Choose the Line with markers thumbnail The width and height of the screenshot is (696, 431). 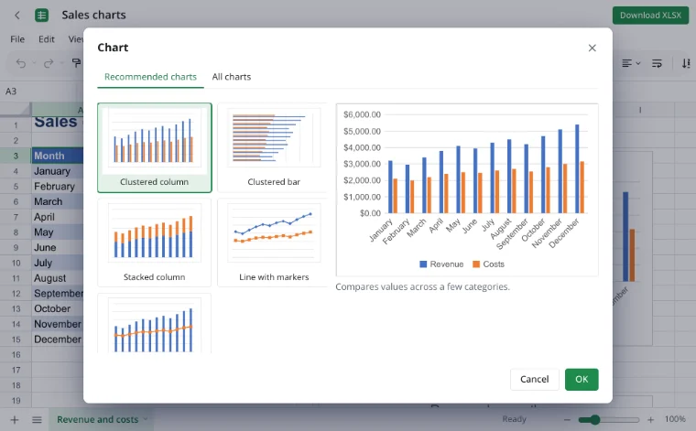click(274, 242)
